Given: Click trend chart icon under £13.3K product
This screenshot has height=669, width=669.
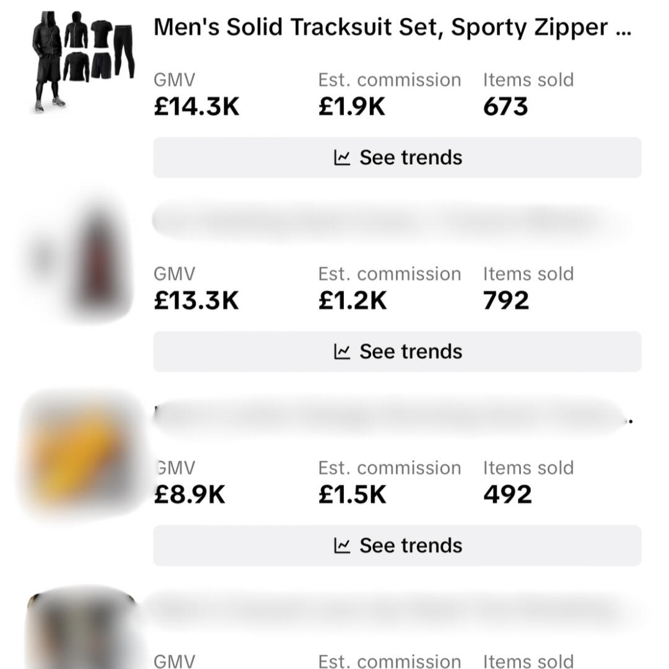Looking at the screenshot, I should [x=342, y=352].
